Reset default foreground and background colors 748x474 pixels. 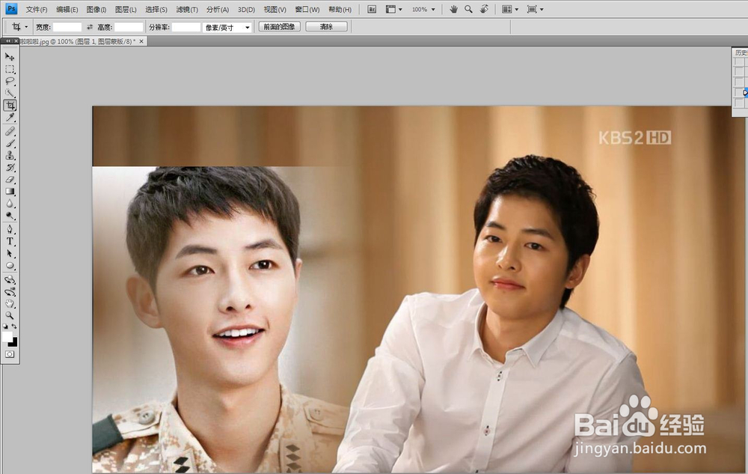[x=5, y=326]
